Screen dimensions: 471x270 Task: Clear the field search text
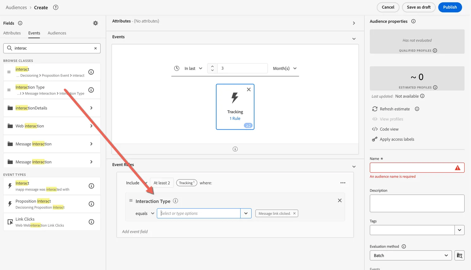[95, 48]
